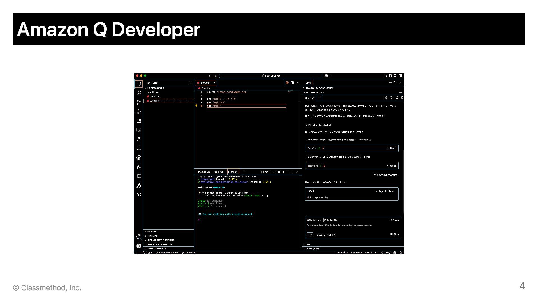The width and height of the screenshot is (538, 302).
Task: Reject the shell command
Action: [381, 191]
